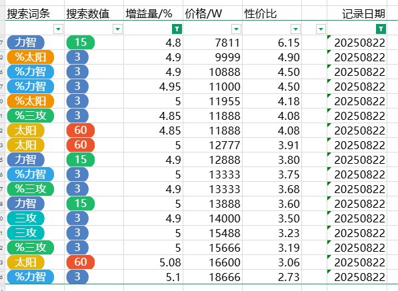Select the 记录日期 header cell
The image size is (398, 291).
[x=357, y=13]
